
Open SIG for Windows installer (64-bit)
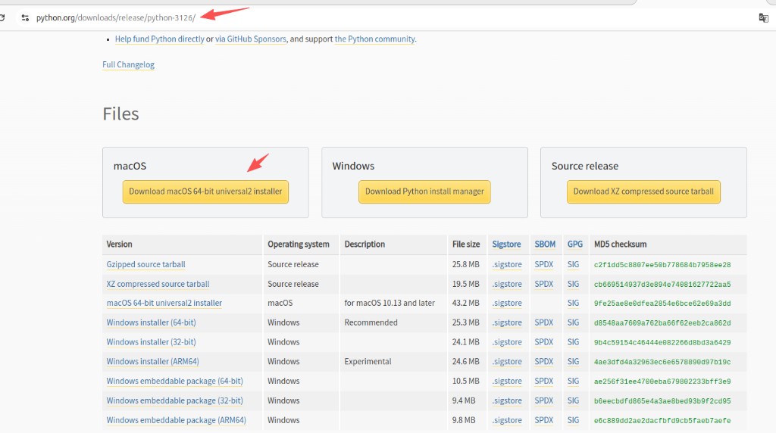coord(573,322)
